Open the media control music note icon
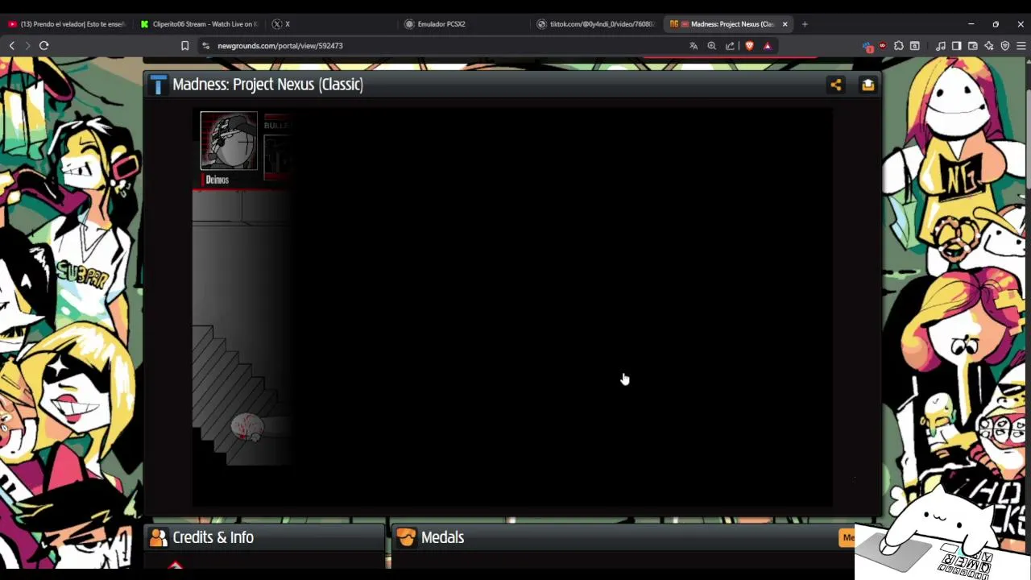Viewport: 1031px width, 580px height. 941,46
